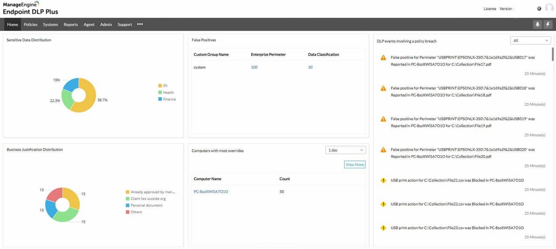The image size is (556, 249).
Task: Click the override count value 50
Action: tap(281, 191)
